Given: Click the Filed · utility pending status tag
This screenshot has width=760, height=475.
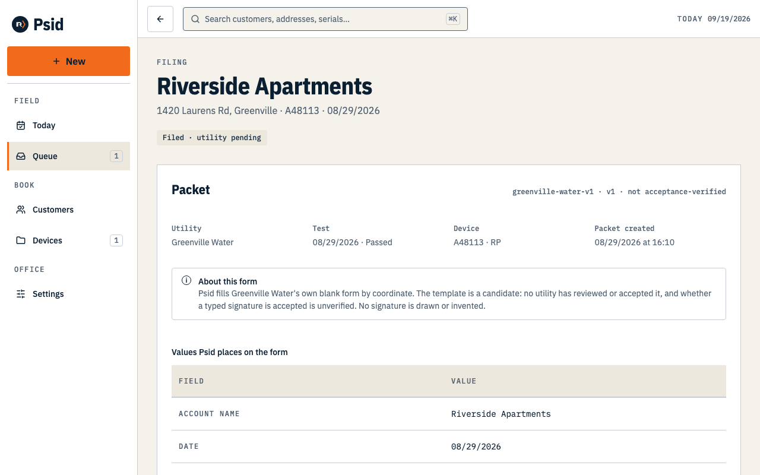Looking at the screenshot, I should [212, 138].
